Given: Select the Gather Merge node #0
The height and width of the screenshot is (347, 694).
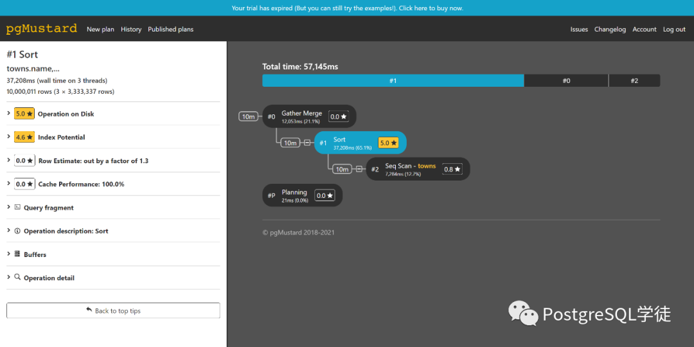Looking at the screenshot, I should [x=309, y=117].
